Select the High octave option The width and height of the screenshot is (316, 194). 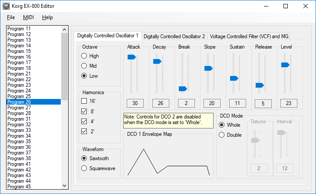click(x=90, y=56)
